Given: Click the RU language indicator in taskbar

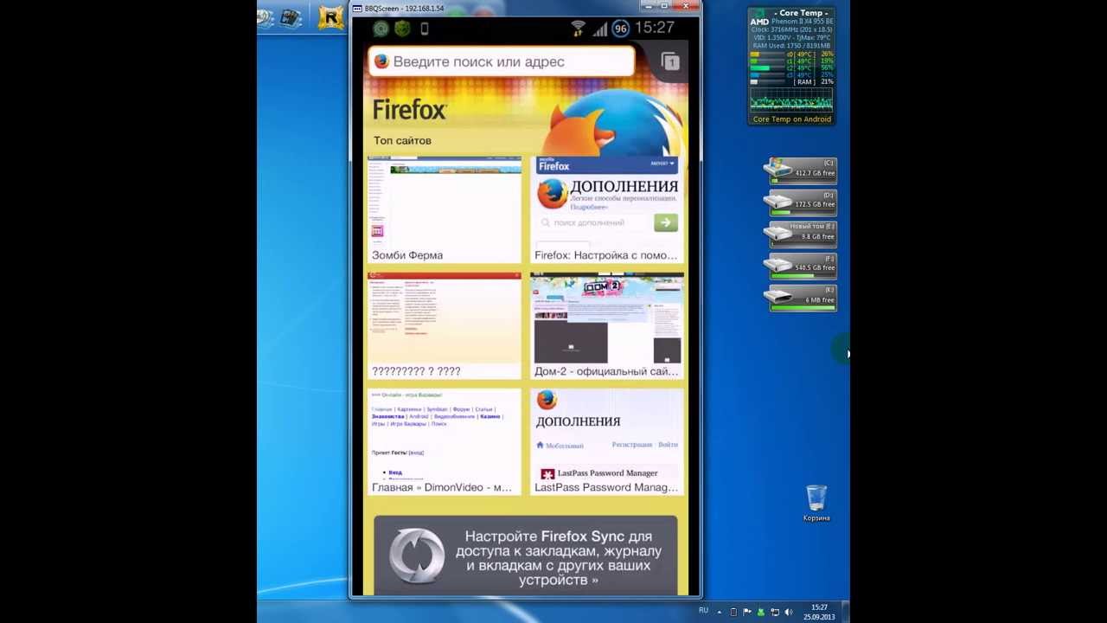Looking at the screenshot, I should click(703, 611).
